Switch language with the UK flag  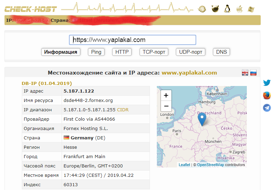click(245, 72)
